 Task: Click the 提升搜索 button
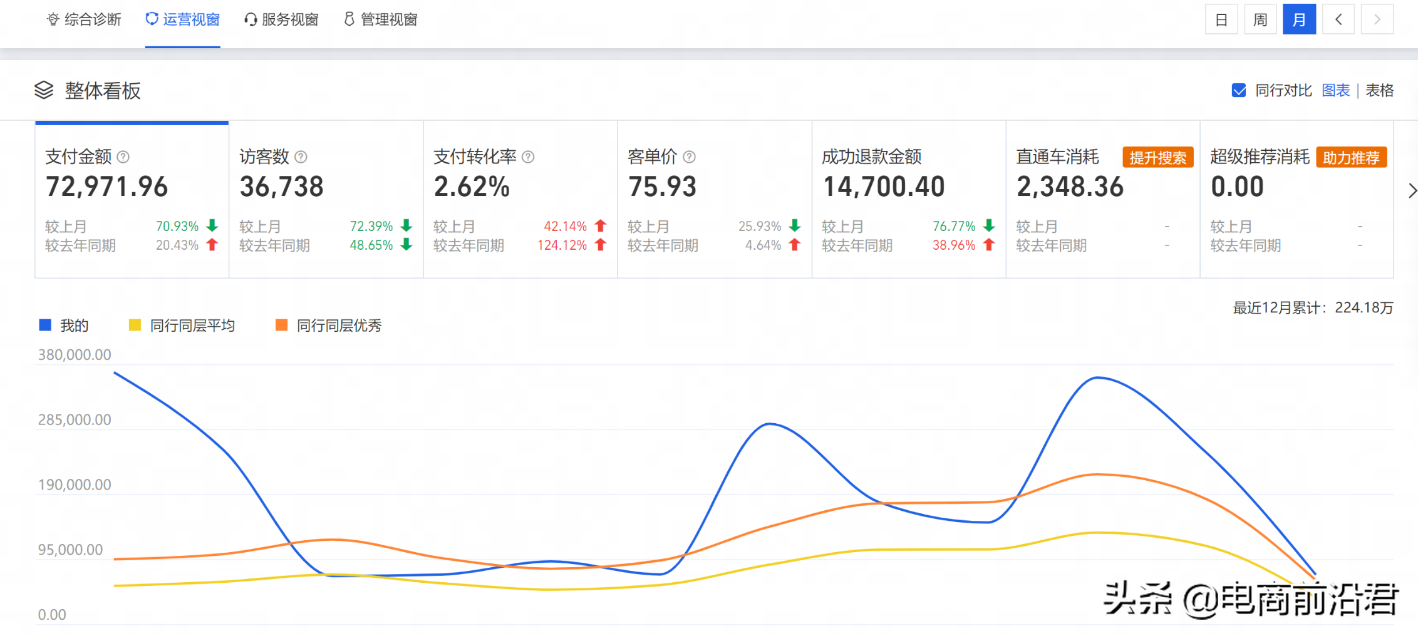(1157, 158)
